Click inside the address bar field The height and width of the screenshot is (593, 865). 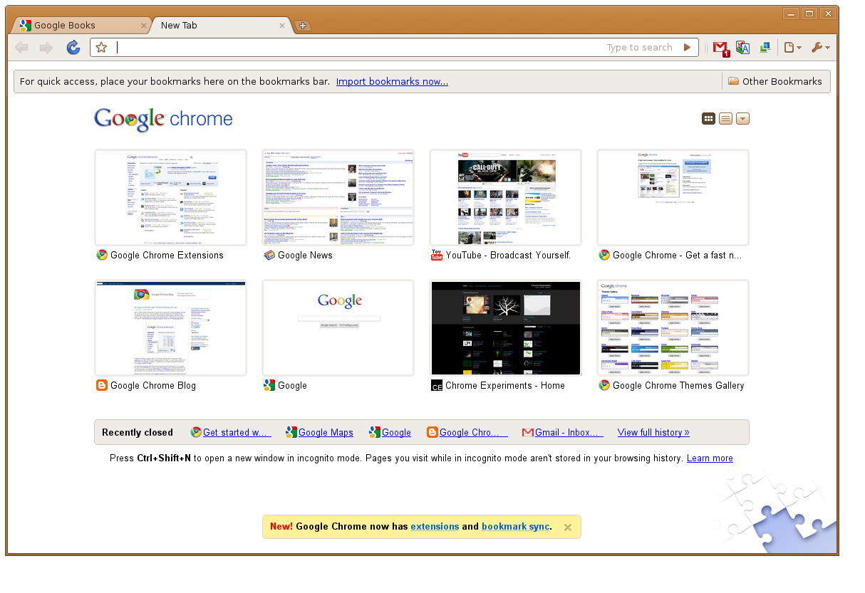coord(394,48)
